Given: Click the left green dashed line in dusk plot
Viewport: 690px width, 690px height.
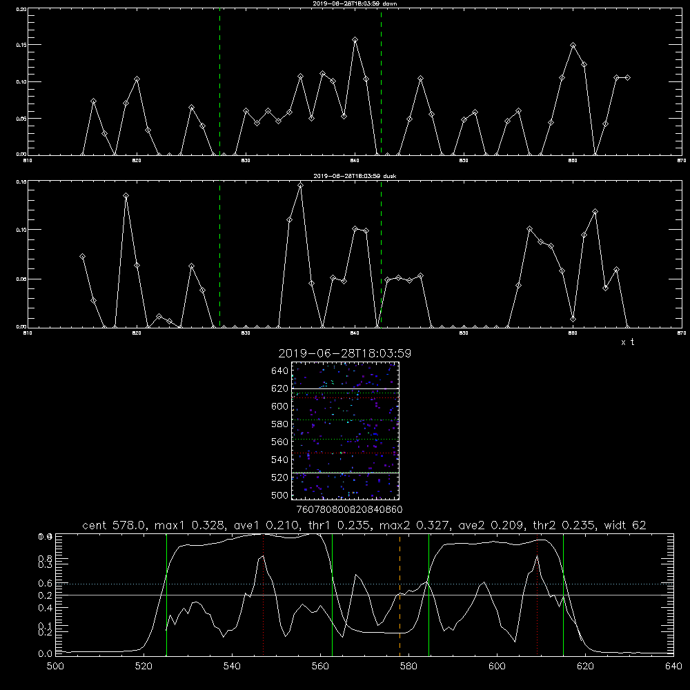Looking at the screenshot, I should [219, 254].
